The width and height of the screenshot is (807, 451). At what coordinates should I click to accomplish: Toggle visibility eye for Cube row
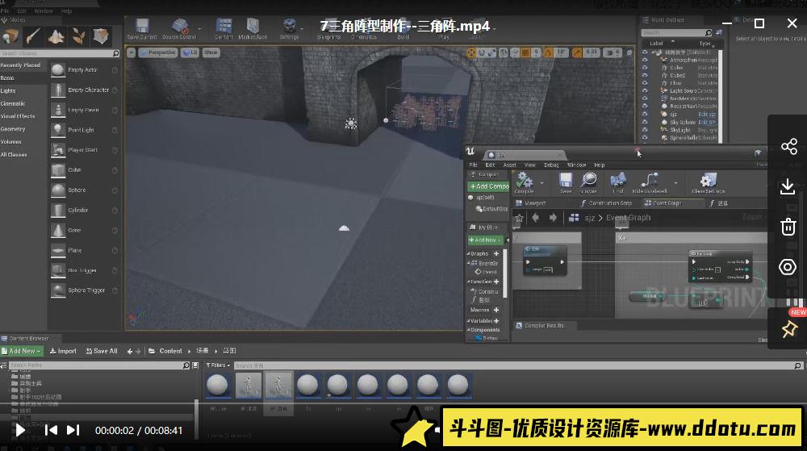coord(645,67)
